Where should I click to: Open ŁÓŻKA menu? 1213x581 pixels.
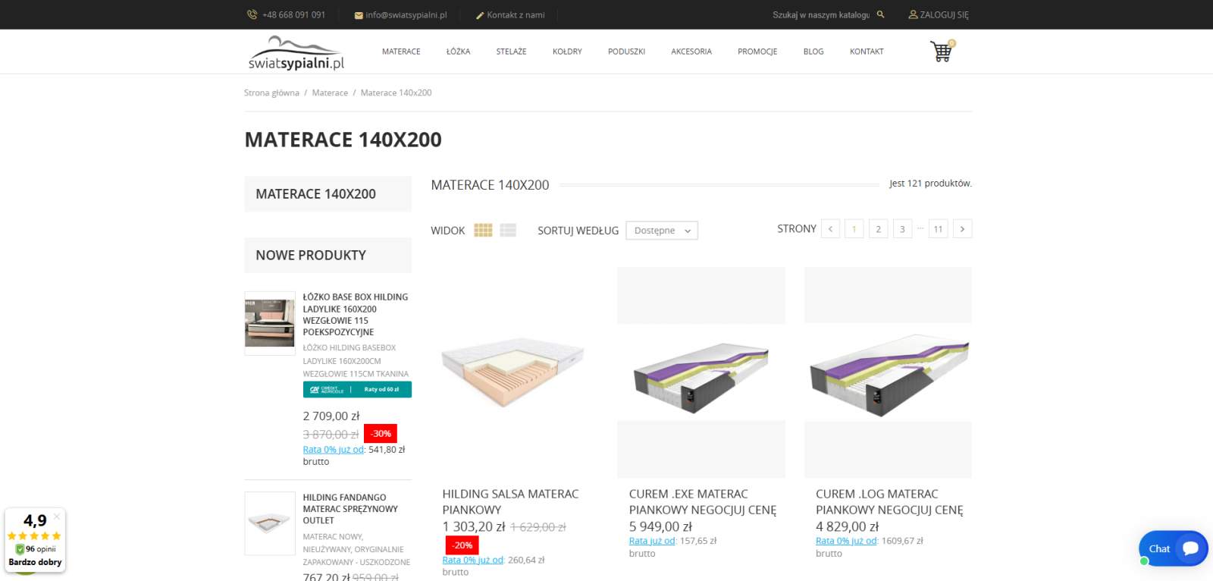(458, 52)
